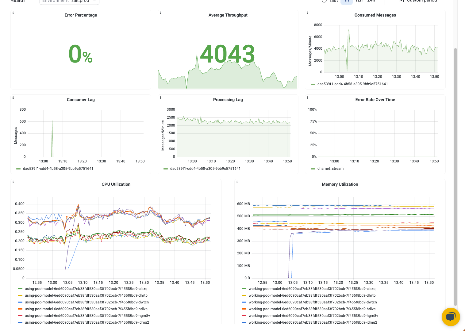The width and height of the screenshot is (465, 331).
Task: Switch to the 12h time range tab
Action: (x=359, y=1)
